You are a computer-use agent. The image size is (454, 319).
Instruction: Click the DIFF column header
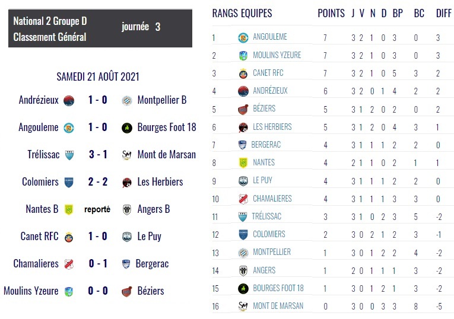pyautogui.click(x=443, y=13)
